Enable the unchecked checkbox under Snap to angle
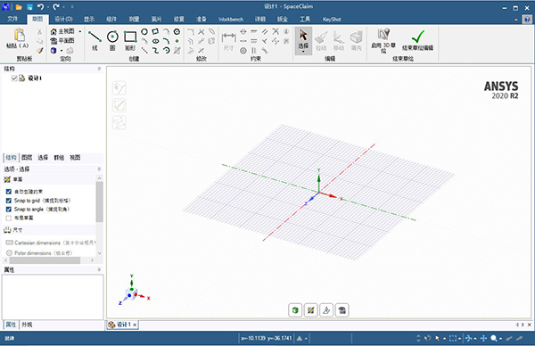Viewport: 535px width, 346px height. pos(9,218)
